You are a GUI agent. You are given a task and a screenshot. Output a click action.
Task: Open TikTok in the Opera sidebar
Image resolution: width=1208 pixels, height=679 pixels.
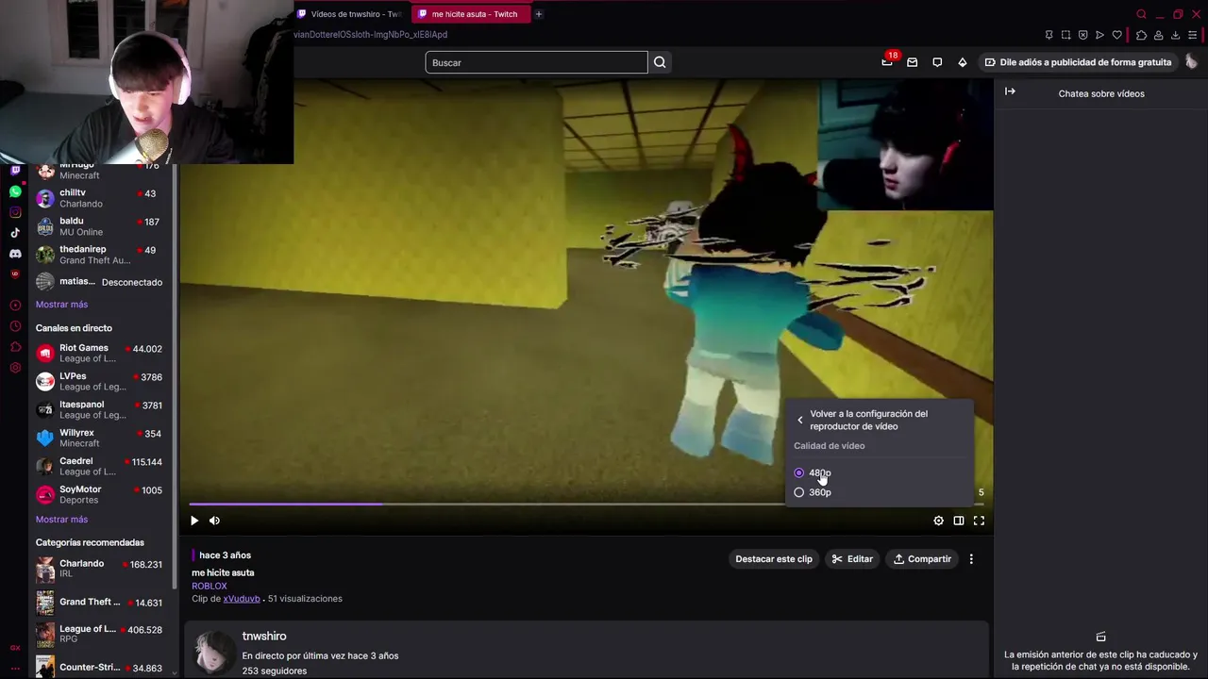tap(15, 233)
